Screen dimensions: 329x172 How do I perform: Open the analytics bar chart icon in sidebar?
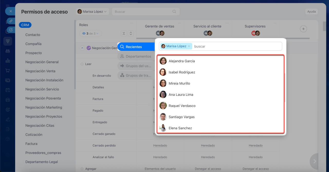8,61
